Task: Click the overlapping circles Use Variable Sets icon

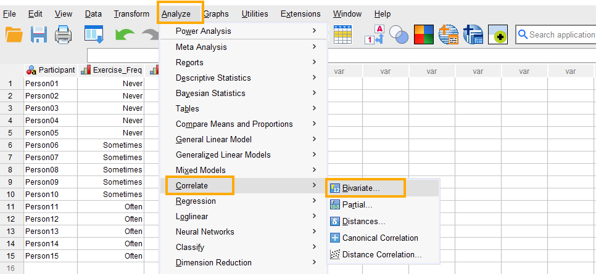Action: pyautogui.click(x=399, y=36)
